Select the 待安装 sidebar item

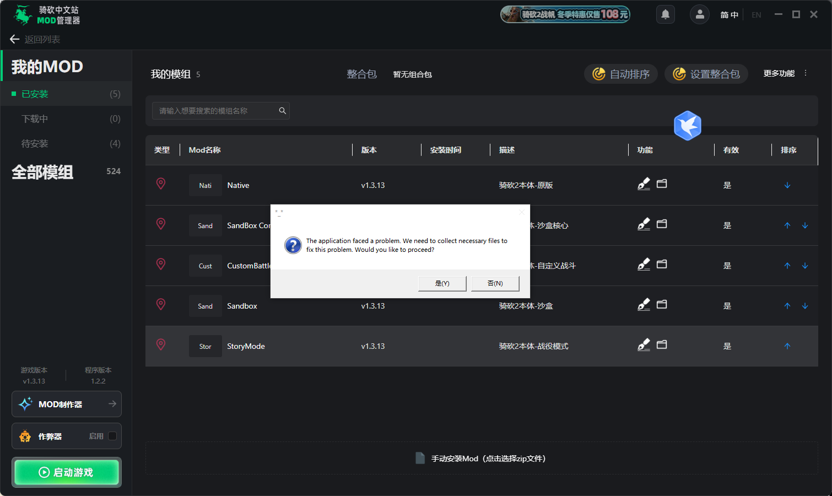pyautogui.click(x=35, y=144)
